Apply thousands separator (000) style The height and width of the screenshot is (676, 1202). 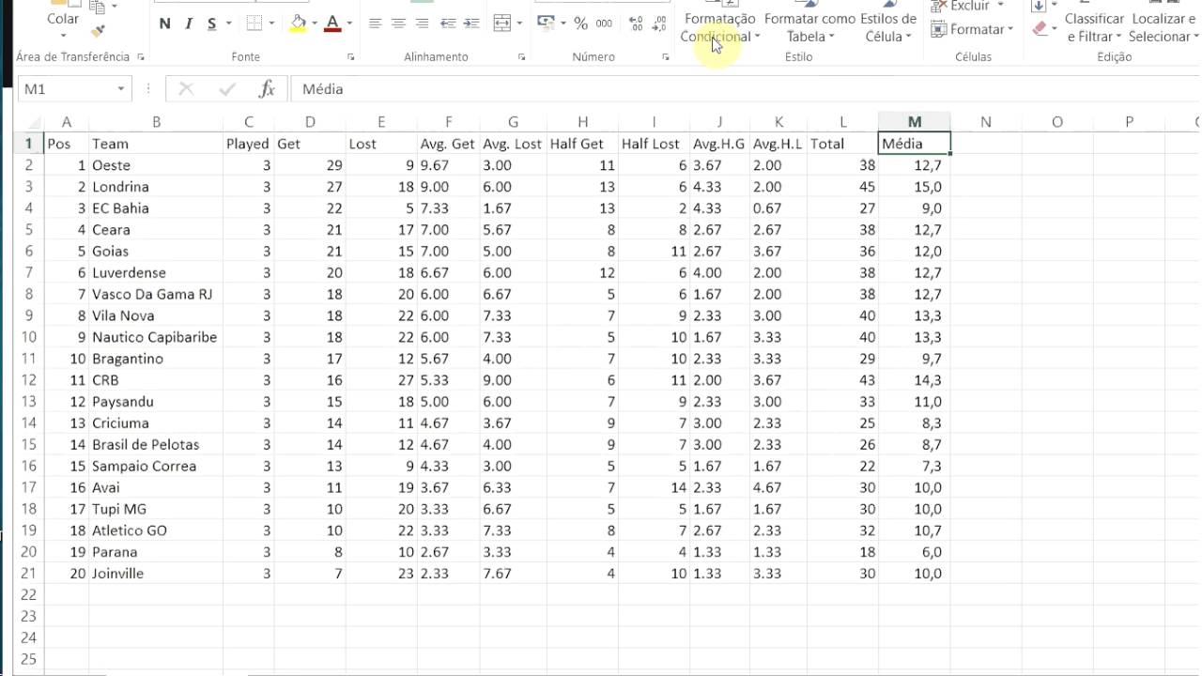pos(604,23)
